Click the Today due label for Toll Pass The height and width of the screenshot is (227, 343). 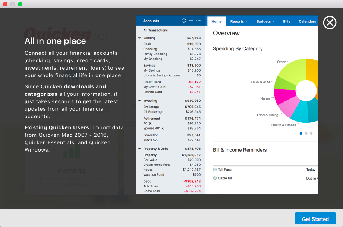pyautogui.click(x=311, y=170)
